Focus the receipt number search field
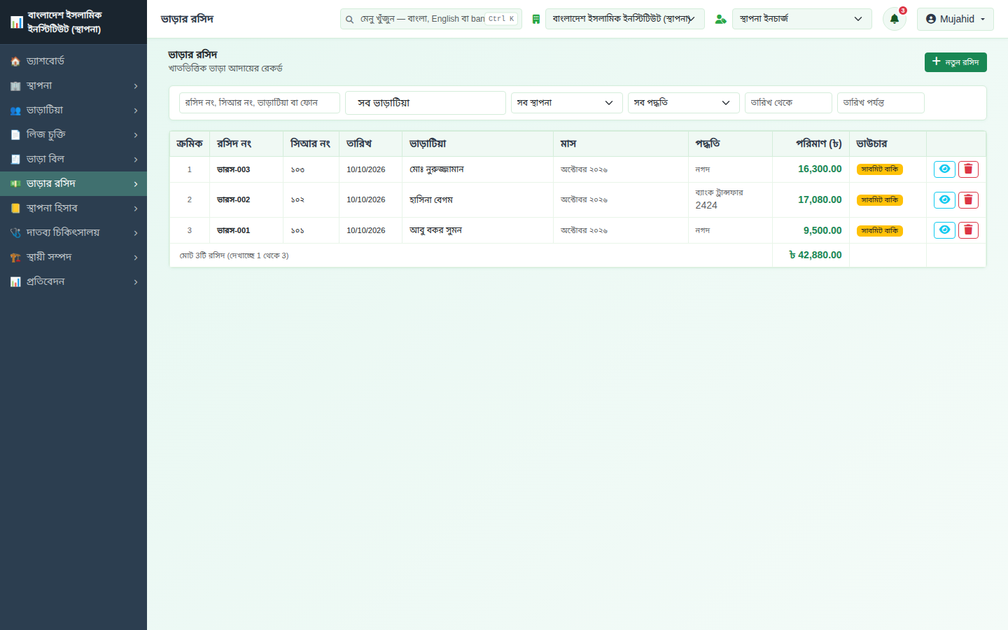 tap(260, 103)
